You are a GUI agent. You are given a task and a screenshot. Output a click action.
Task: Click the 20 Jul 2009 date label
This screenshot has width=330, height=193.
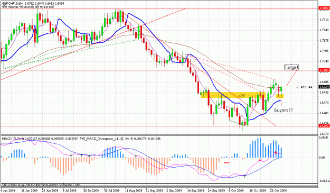pos(91,191)
